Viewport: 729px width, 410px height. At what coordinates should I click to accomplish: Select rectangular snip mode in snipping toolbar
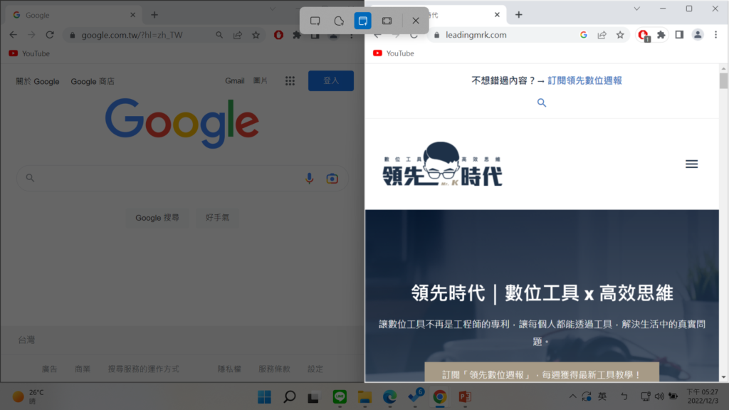(315, 21)
